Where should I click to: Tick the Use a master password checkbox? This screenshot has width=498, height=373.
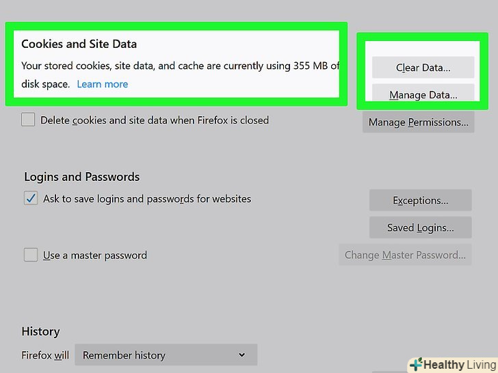pyautogui.click(x=31, y=255)
